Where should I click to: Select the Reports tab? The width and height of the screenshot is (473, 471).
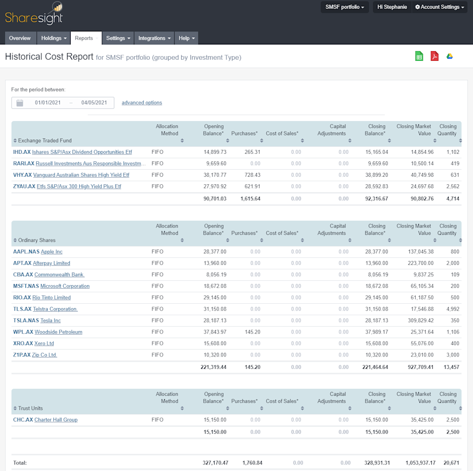pyautogui.click(x=86, y=38)
